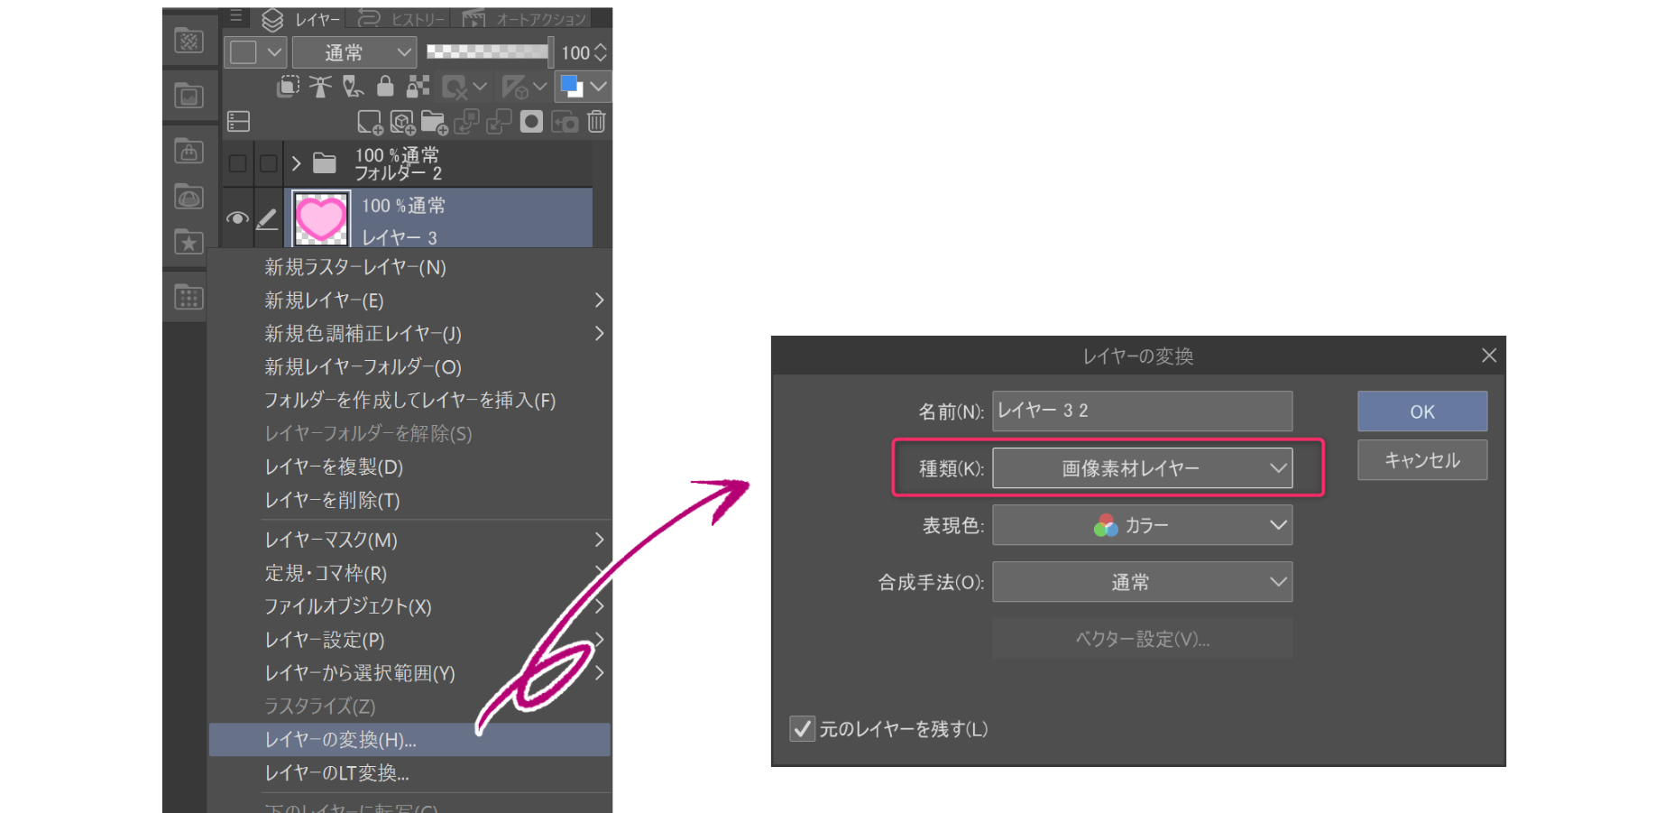Click the キャンセル button

(1421, 460)
